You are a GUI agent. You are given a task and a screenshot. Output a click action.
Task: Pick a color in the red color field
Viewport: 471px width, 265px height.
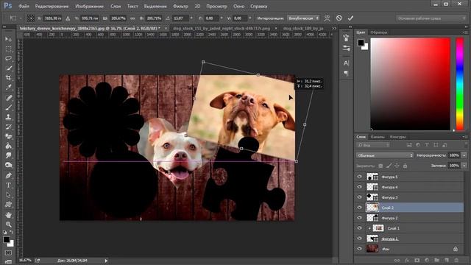tap(411, 84)
